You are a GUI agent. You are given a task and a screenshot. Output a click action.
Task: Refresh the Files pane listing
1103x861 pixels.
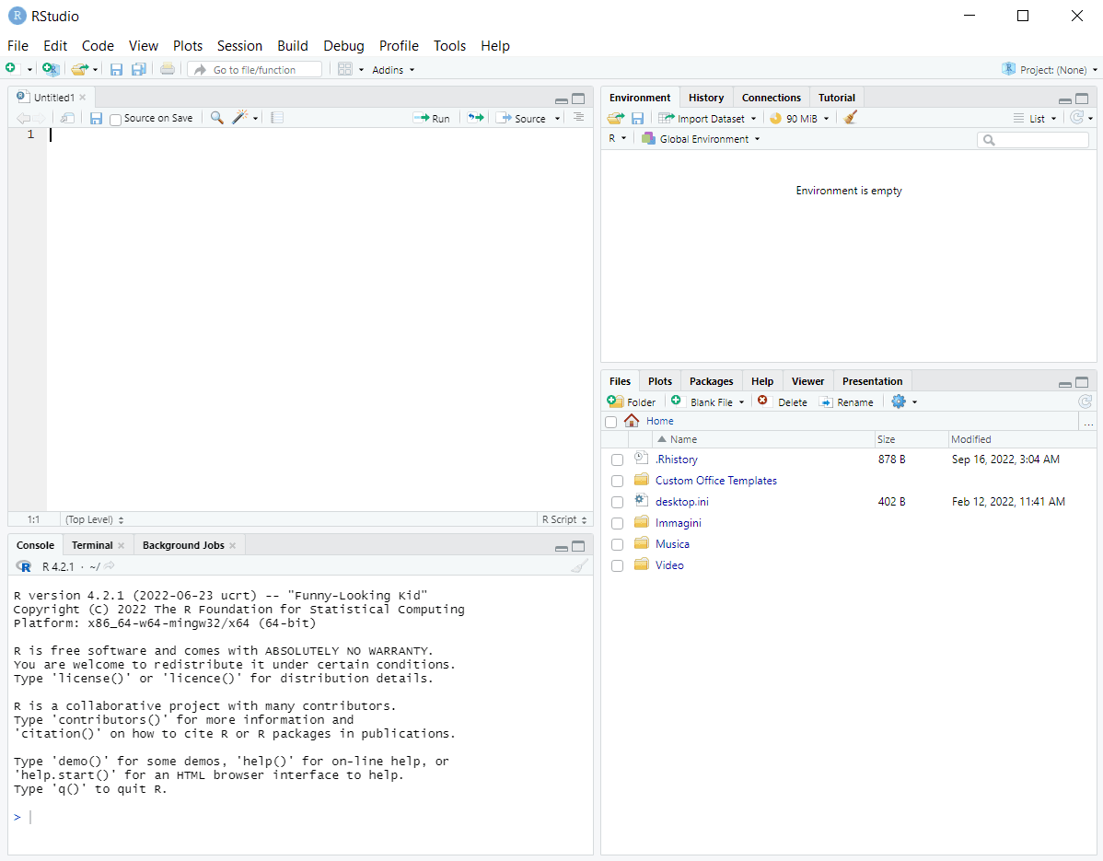click(x=1086, y=401)
